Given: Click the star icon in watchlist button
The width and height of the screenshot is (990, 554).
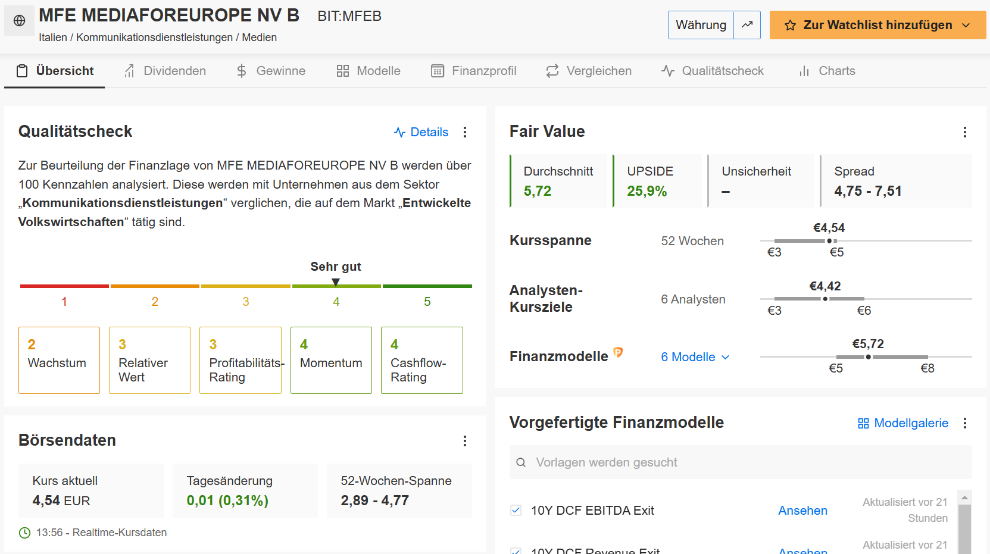Looking at the screenshot, I should (790, 25).
